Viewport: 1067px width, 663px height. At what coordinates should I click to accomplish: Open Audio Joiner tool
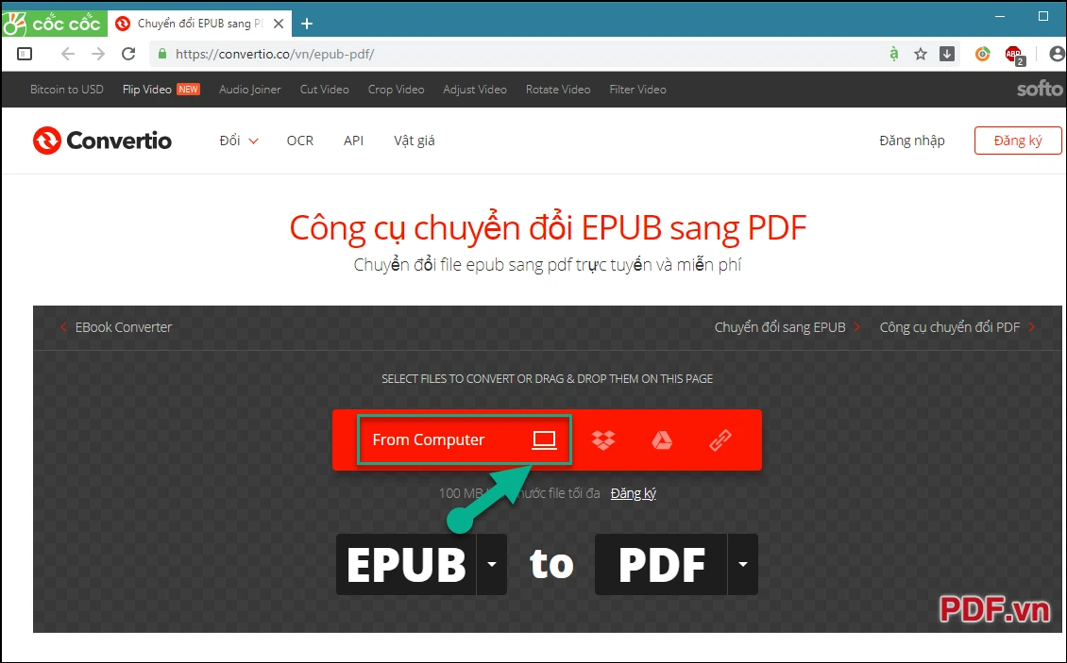pyautogui.click(x=249, y=89)
